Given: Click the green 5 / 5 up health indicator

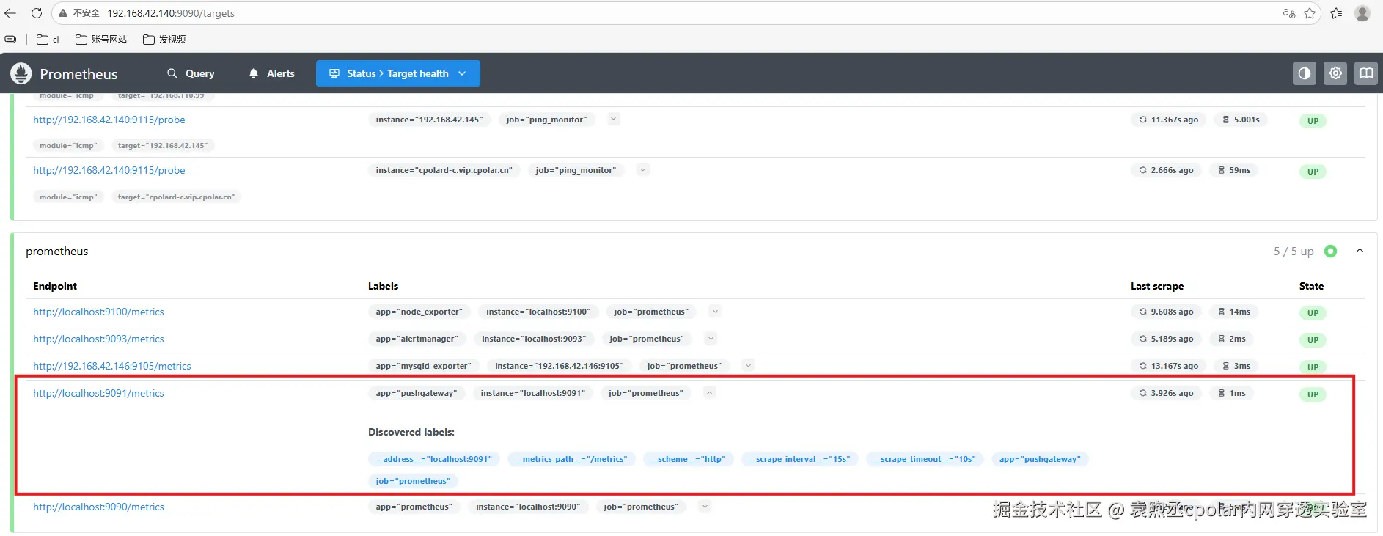Looking at the screenshot, I should (x=1330, y=251).
